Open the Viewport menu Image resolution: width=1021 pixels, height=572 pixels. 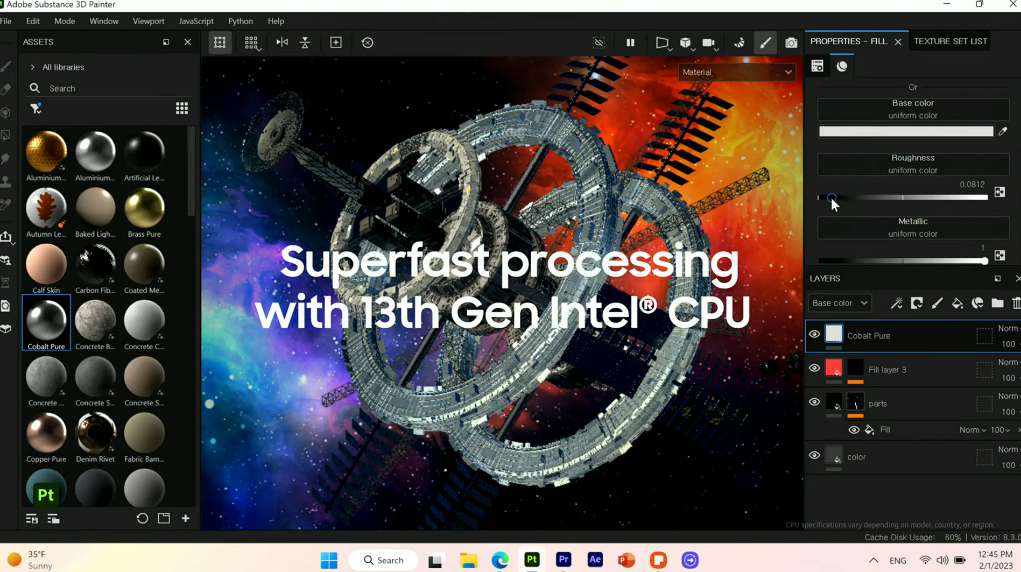click(x=149, y=21)
